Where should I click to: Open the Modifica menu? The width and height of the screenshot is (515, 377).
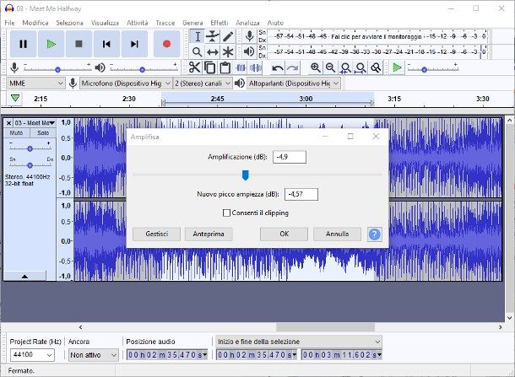click(x=35, y=23)
